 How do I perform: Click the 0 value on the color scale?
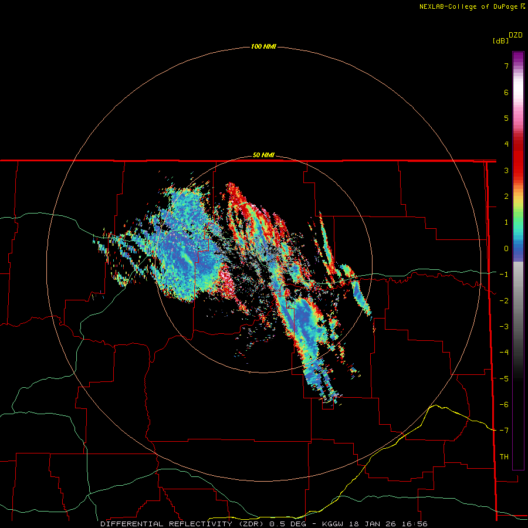[x=506, y=249]
